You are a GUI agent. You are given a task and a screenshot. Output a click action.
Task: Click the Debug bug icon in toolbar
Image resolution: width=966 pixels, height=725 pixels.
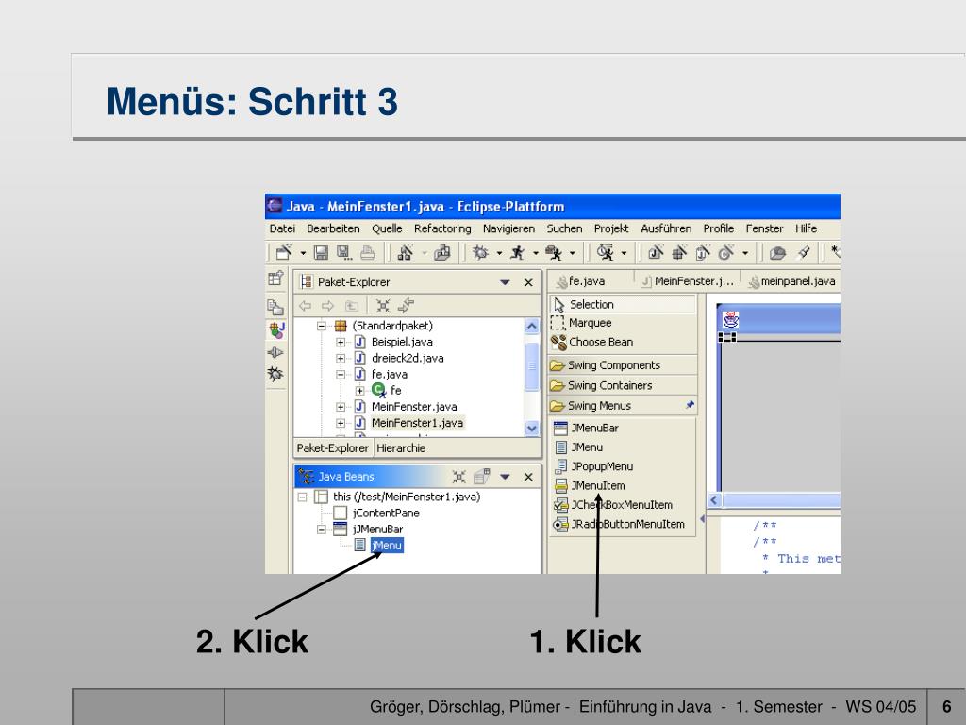pyautogui.click(x=480, y=252)
